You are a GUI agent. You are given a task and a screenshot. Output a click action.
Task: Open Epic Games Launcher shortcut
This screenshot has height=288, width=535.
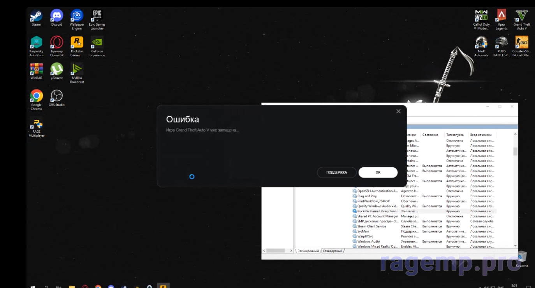(97, 16)
